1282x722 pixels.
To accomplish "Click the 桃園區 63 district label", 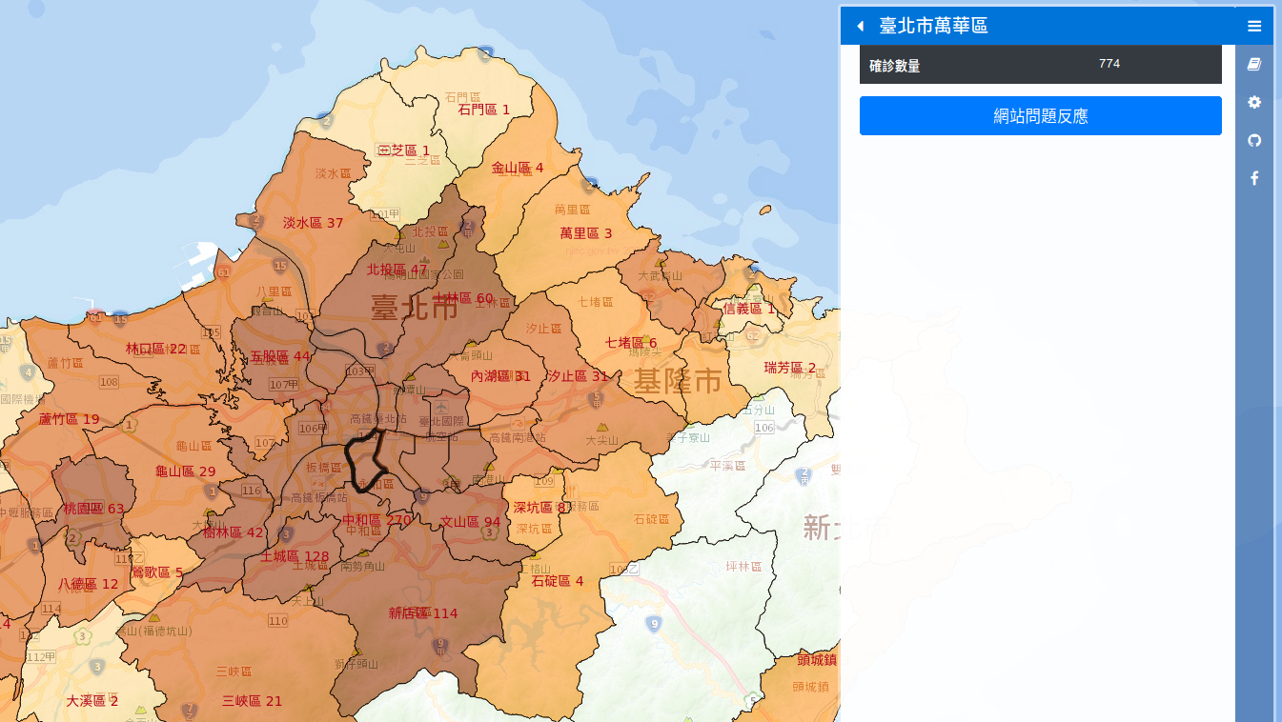I will [94, 509].
